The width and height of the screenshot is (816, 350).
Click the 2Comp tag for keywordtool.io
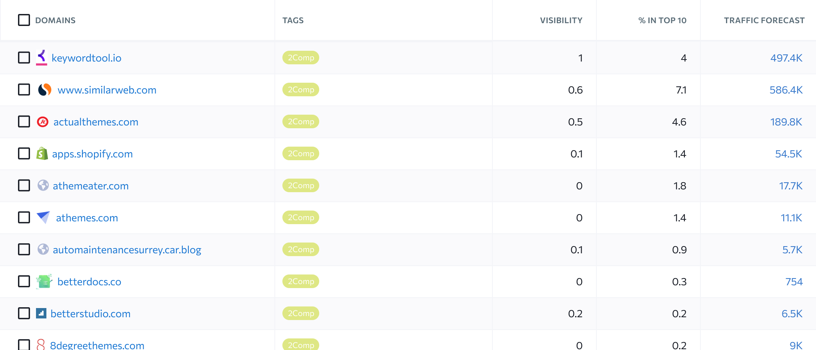pyautogui.click(x=301, y=58)
